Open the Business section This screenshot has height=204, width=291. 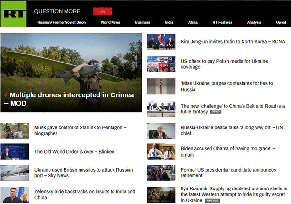(143, 22)
